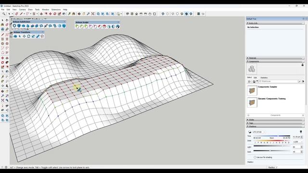This screenshot has width=308, height=173.
Task: Click first green brush in Artisan Sculpt toolbar
Action: point(77,26)
